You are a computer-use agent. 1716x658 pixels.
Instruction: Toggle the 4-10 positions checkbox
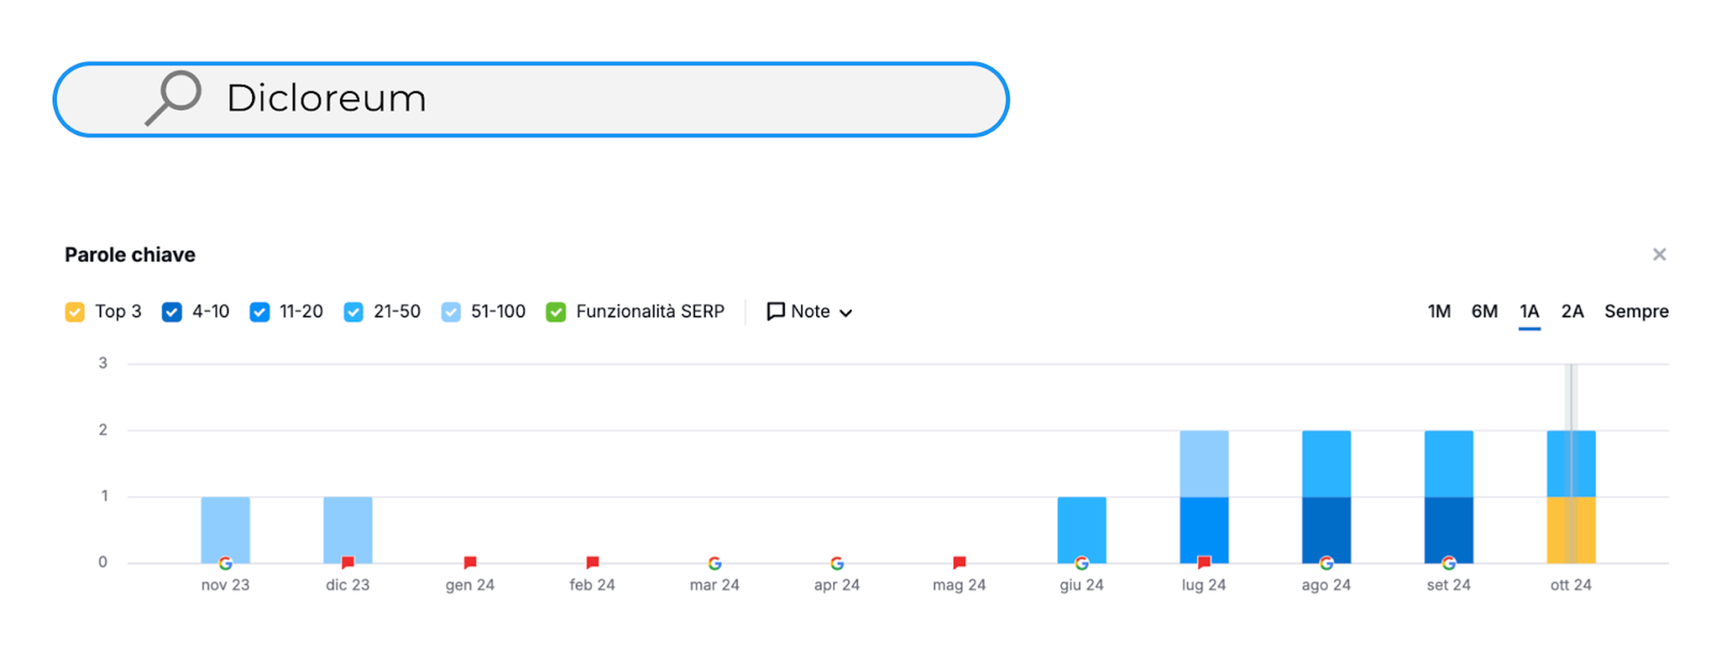coord(172,312)
